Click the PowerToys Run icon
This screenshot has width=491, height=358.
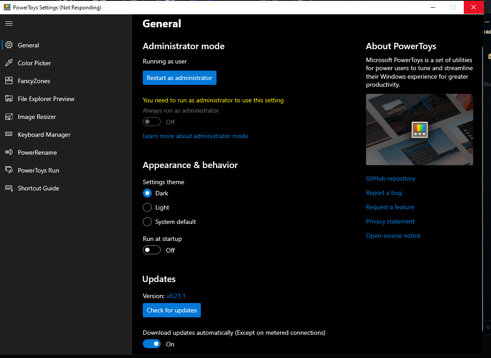[9, 170]
